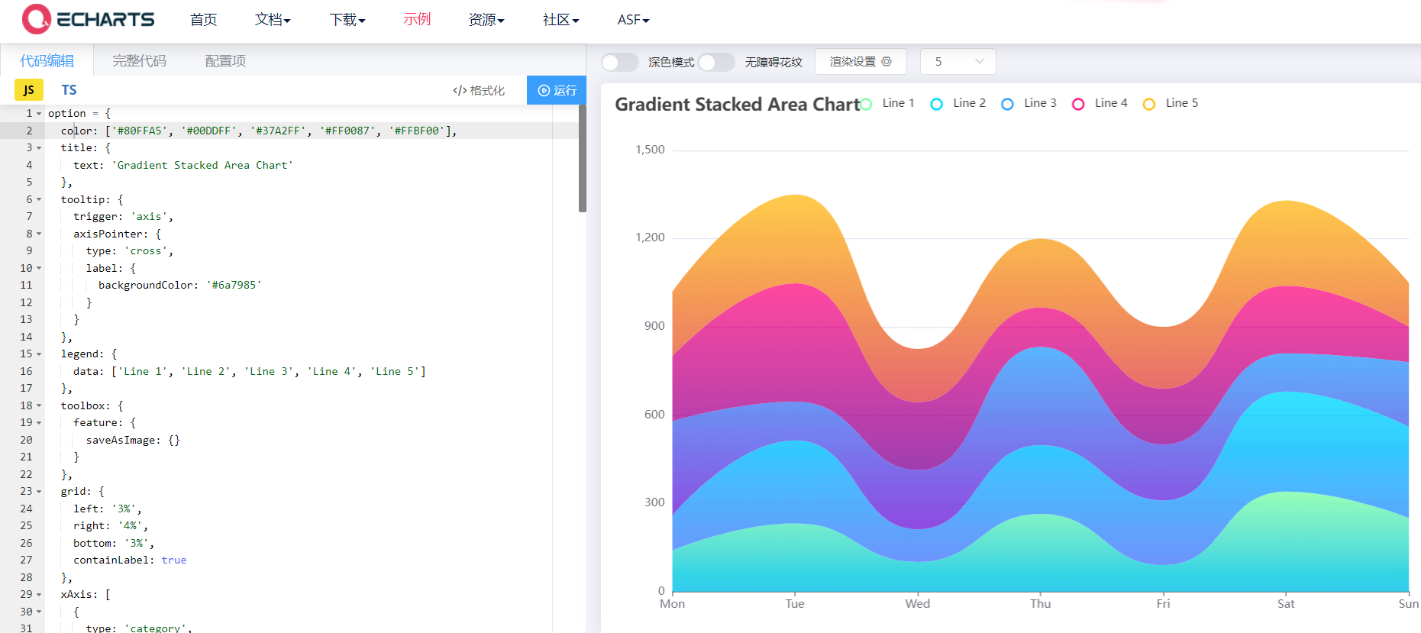Click the 运行 run button
This screenshot has width=1421, height=633.
tap(557, 90)
